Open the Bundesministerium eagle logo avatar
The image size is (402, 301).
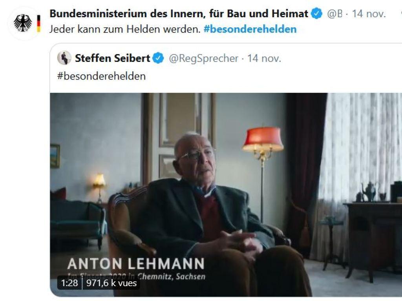[25, 23]
